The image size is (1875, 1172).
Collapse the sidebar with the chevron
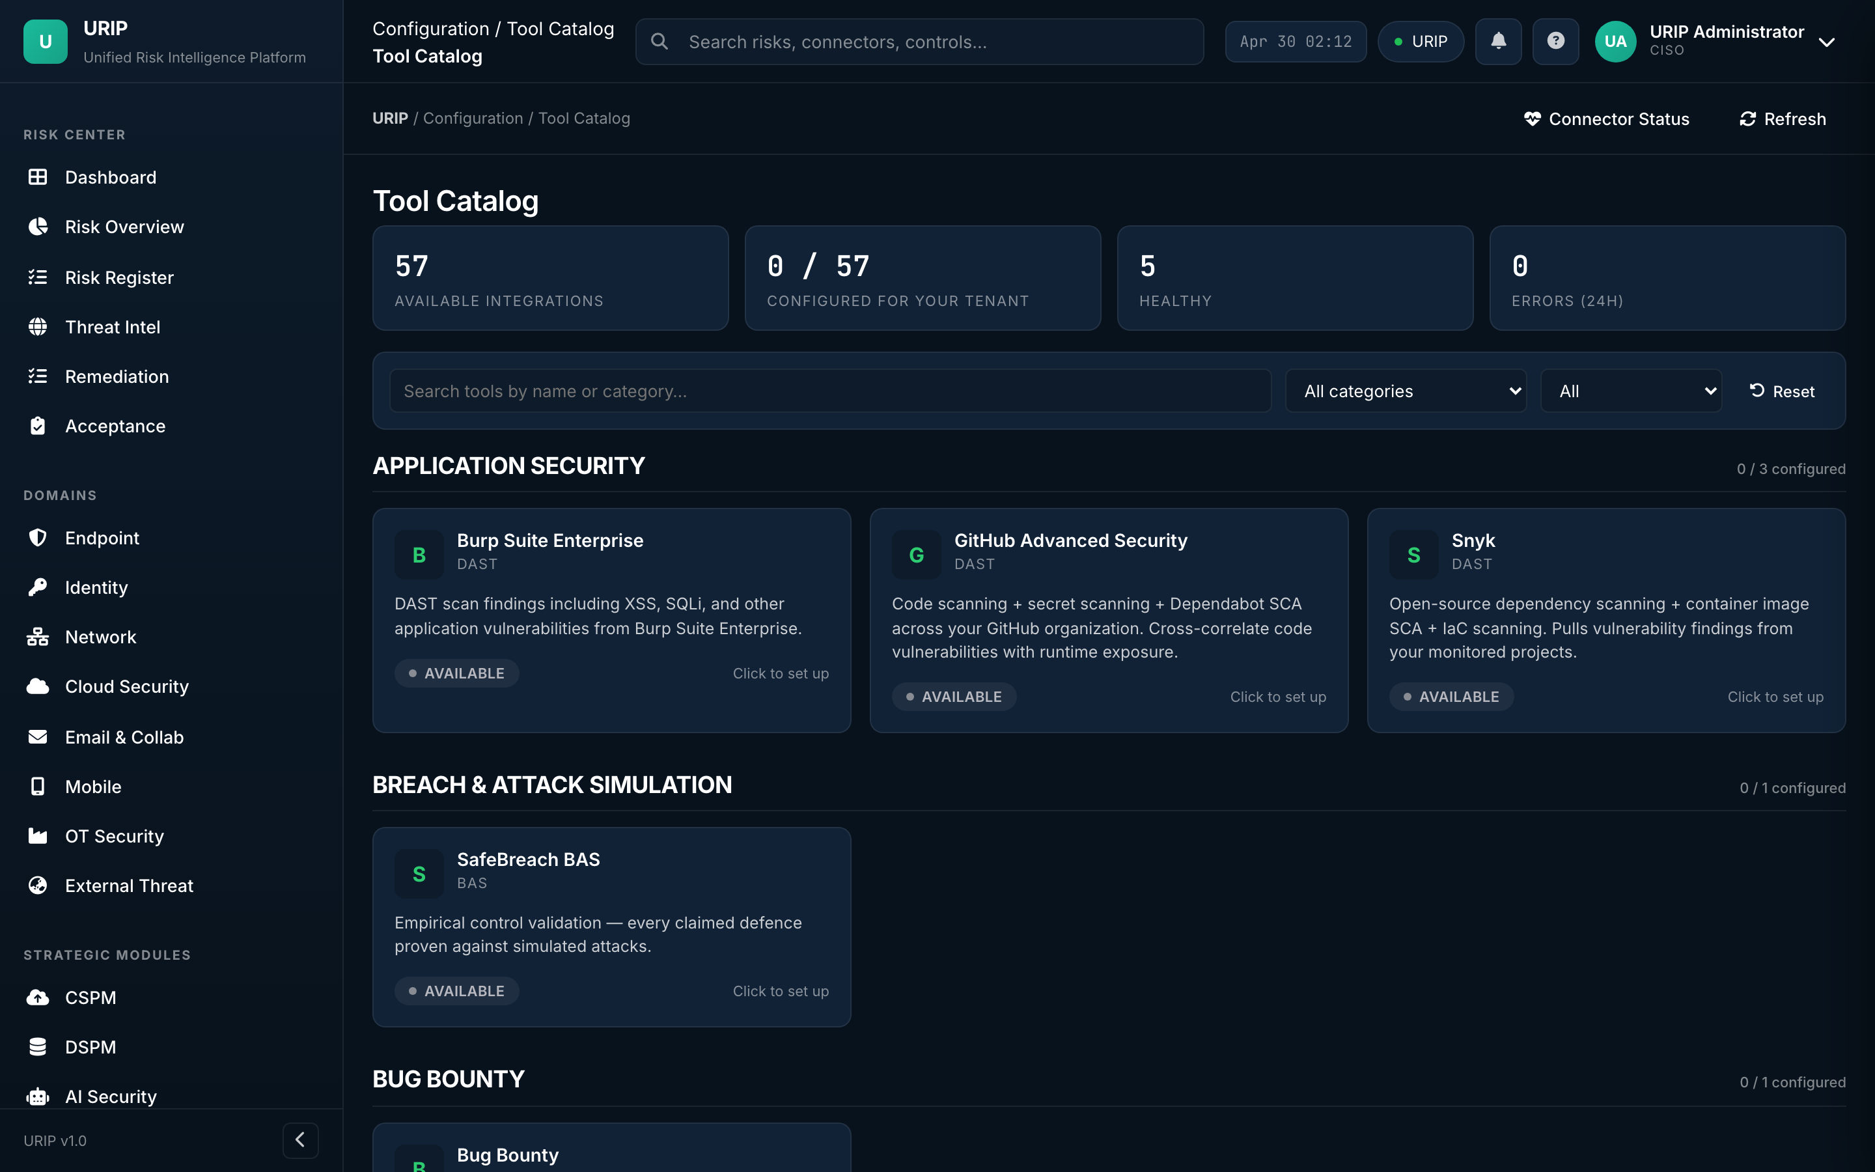301,1139
